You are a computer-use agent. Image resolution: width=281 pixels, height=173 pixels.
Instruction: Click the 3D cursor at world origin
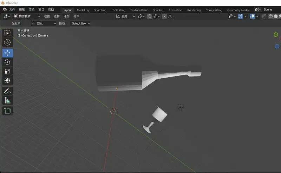tap(113, 112)
